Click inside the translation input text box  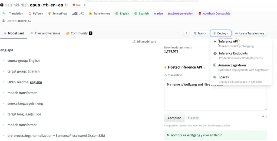click(x=215, y=97)
